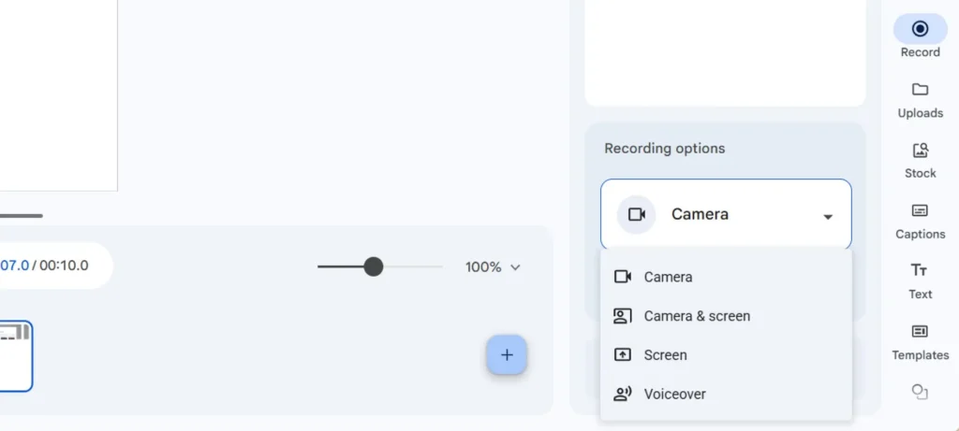The width and height of the screenshot is (959, 431).
Task: Select the Text tool in sidebar
Action: (x=920, y=280)
